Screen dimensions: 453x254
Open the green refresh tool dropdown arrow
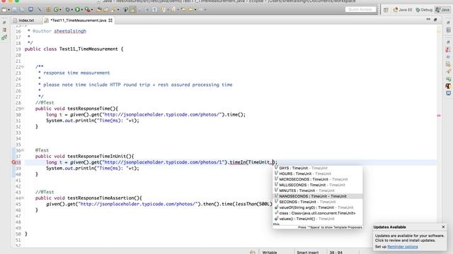(60, 10)
